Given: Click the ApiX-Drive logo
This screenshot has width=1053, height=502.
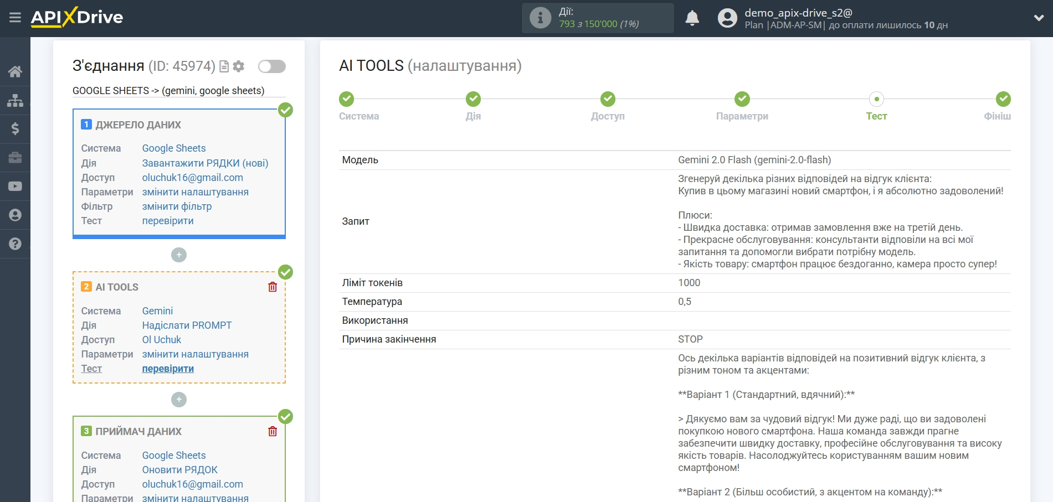Looking at the screenshot, I should coord(77,17).
